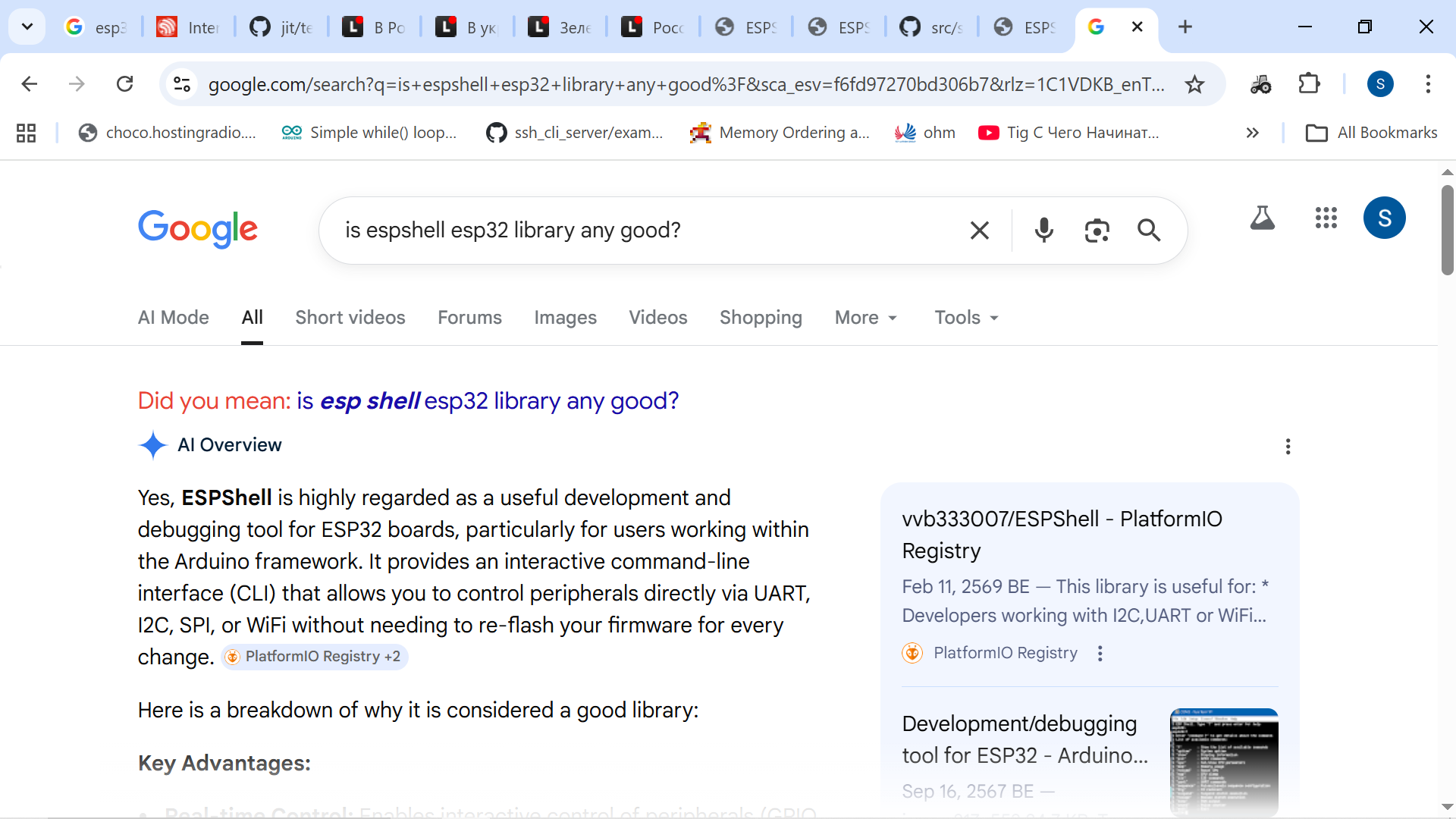Show Forums results
1456x819 pixels.
point(470,317)
